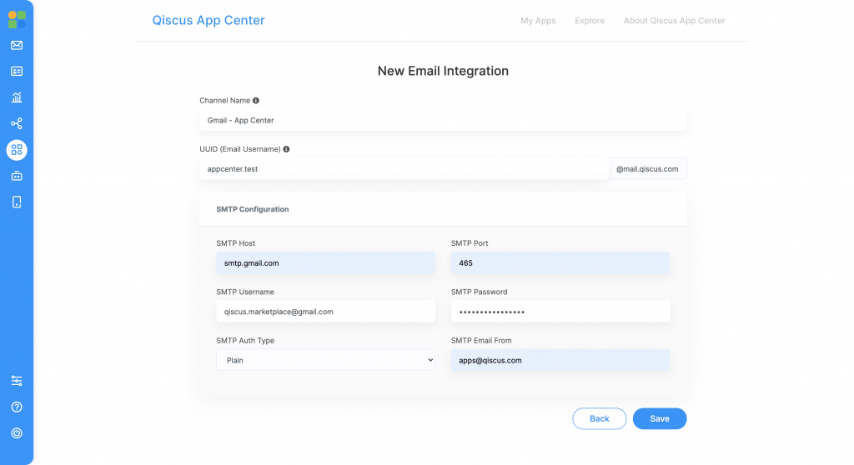Image resolution: width=854 pixels, height=465 pixels.
Task: Open the integration share-nodes icon
Action: tap(17, 123)
